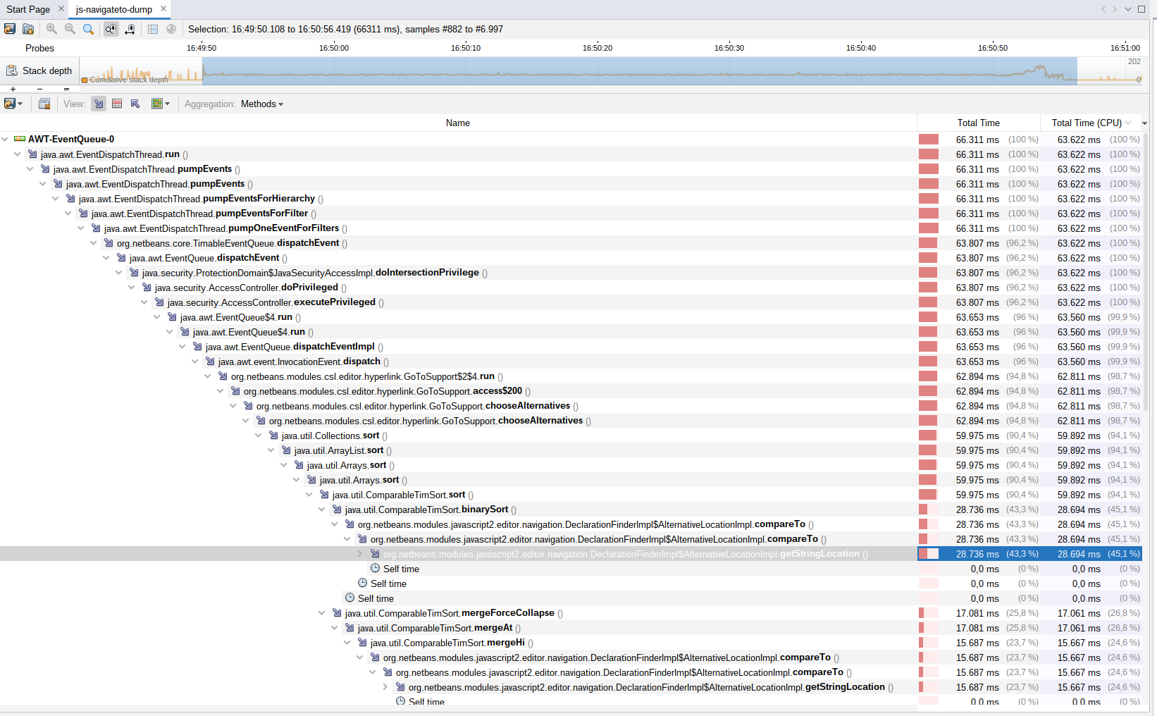
Task: Collapse the AWT-EventQueue-0 thread node
Action: pyautogui.click(x=5, y=140)
